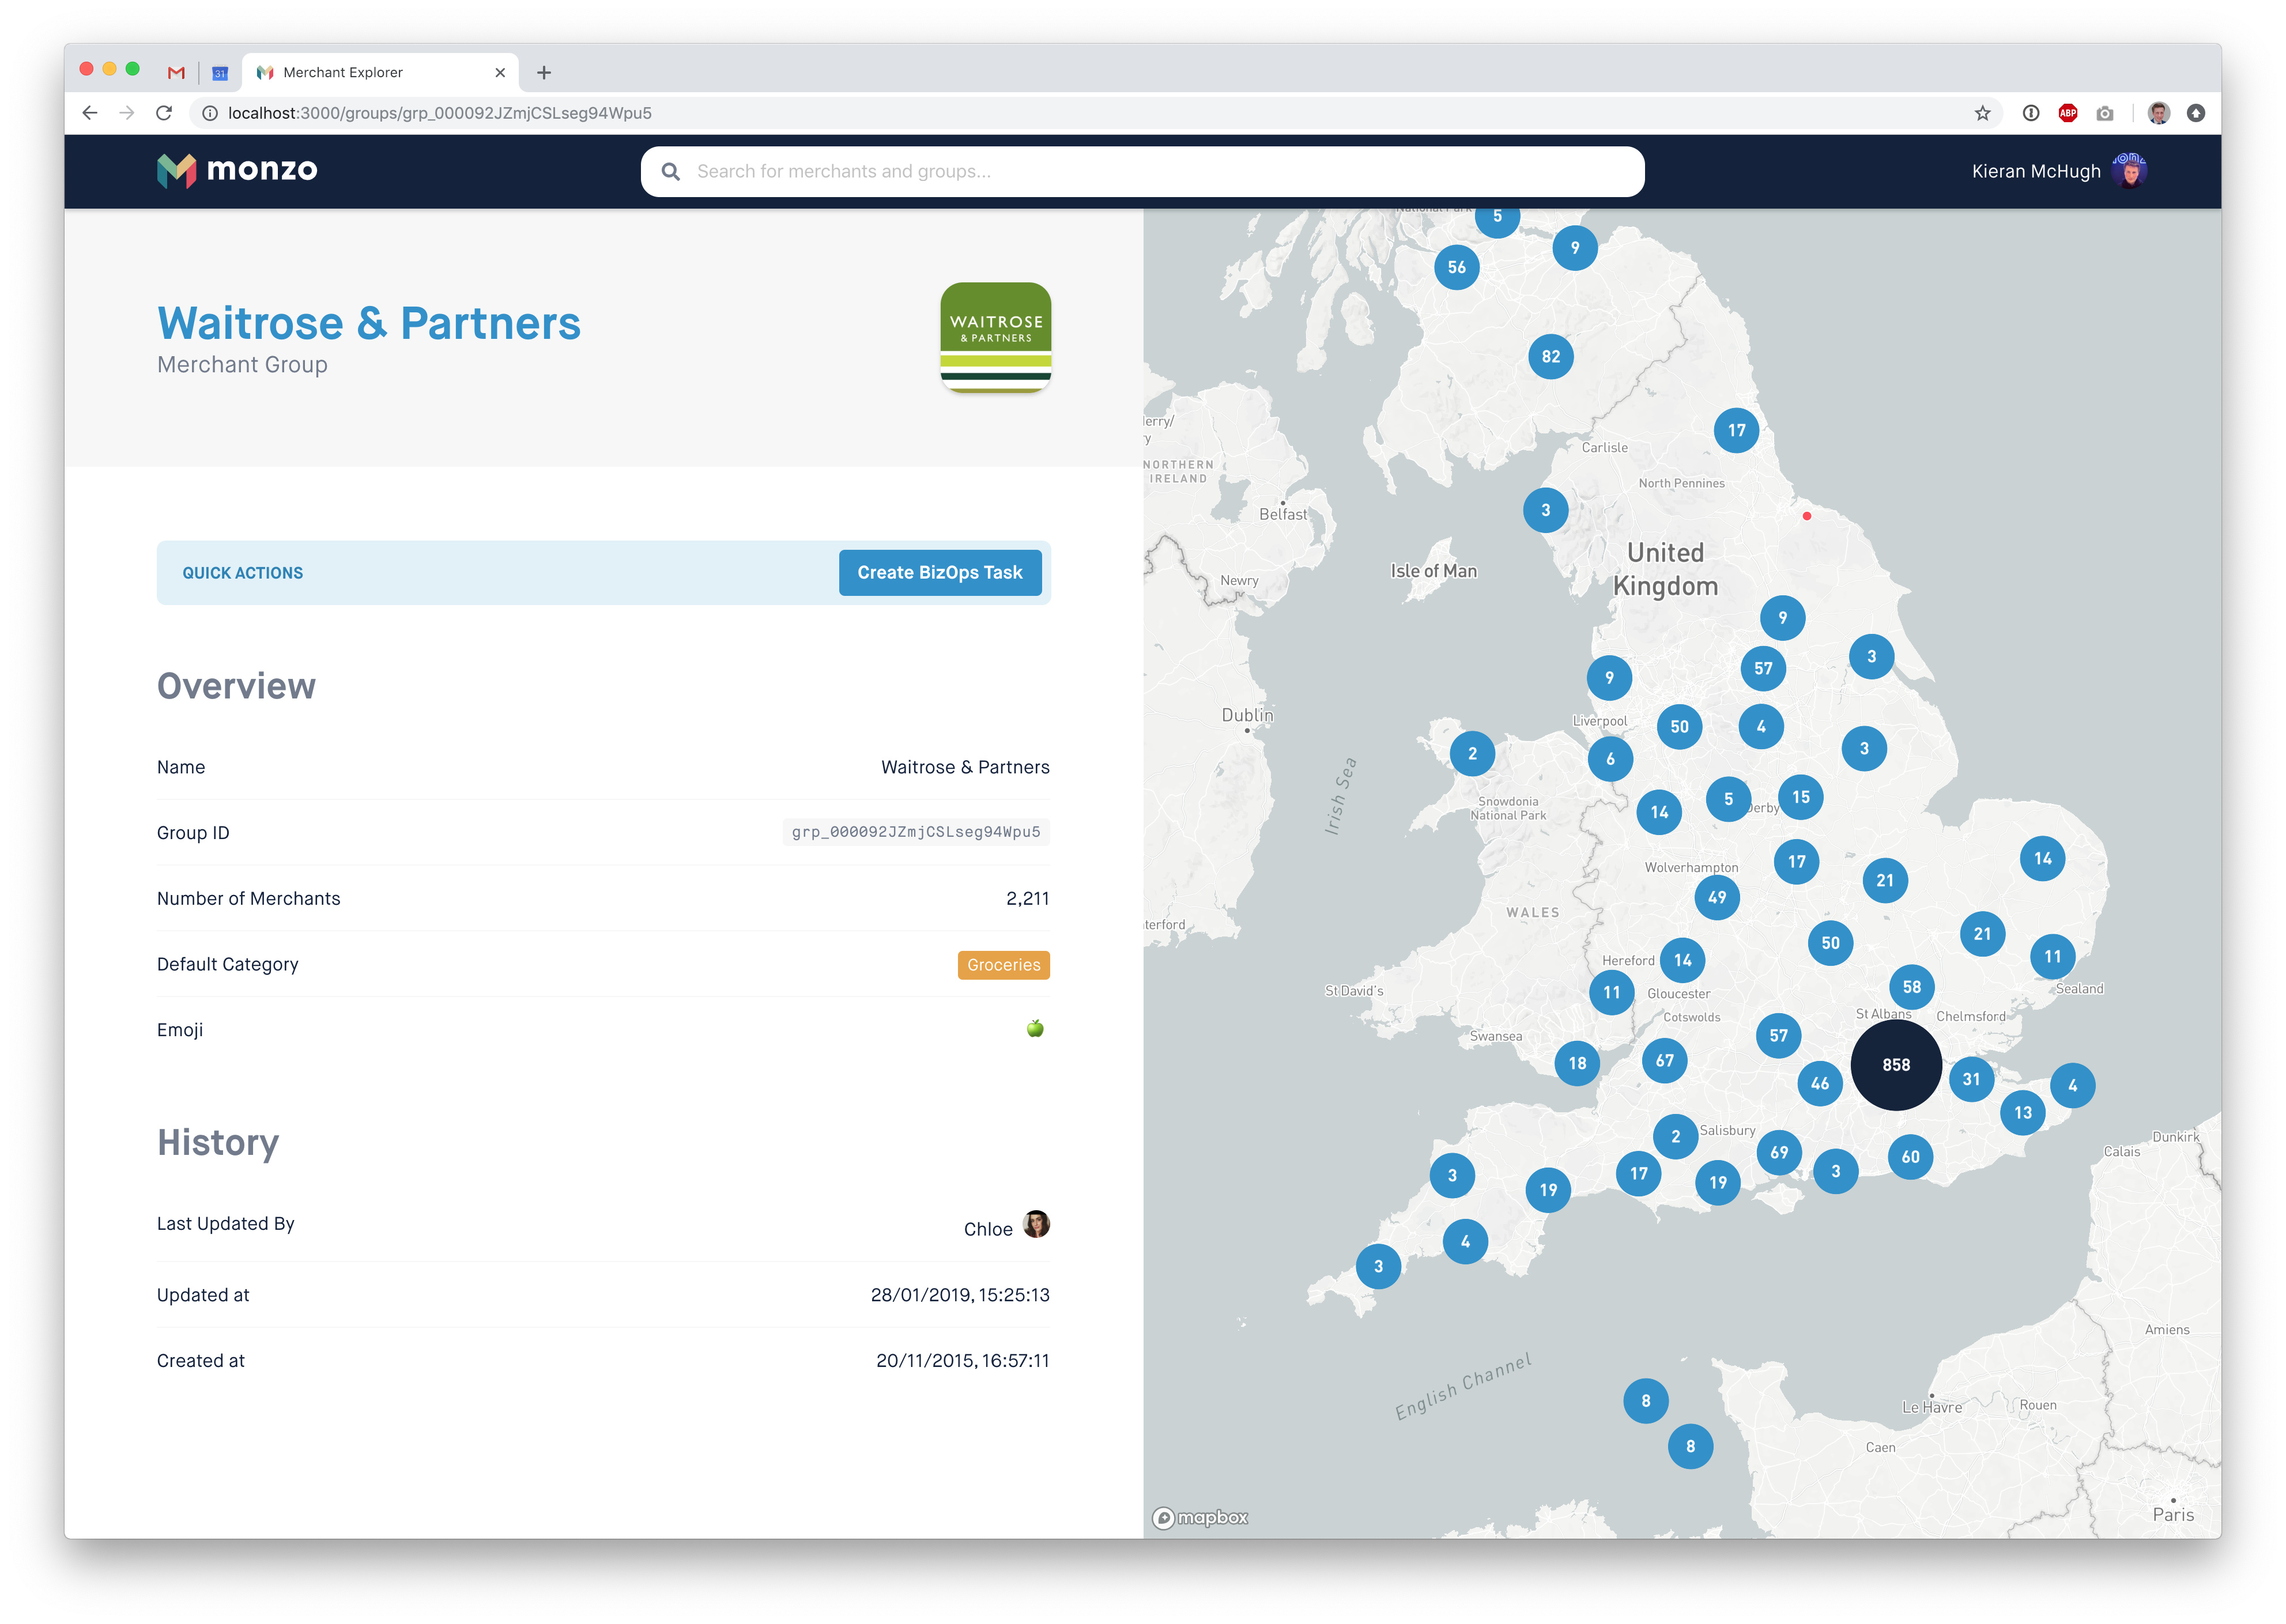Open the 69 cluster near Salisbury

coord(1779,1153)
